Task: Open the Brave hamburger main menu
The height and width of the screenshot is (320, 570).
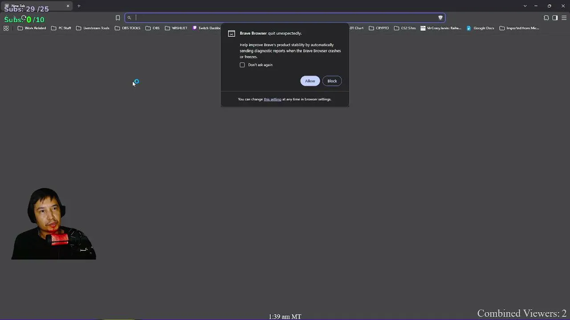Action: point(564,18)
